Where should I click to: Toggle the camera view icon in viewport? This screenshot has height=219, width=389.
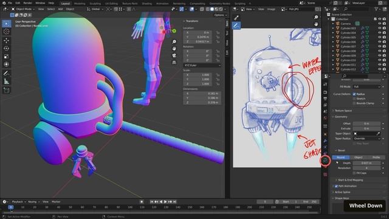[x=174, y=55]
